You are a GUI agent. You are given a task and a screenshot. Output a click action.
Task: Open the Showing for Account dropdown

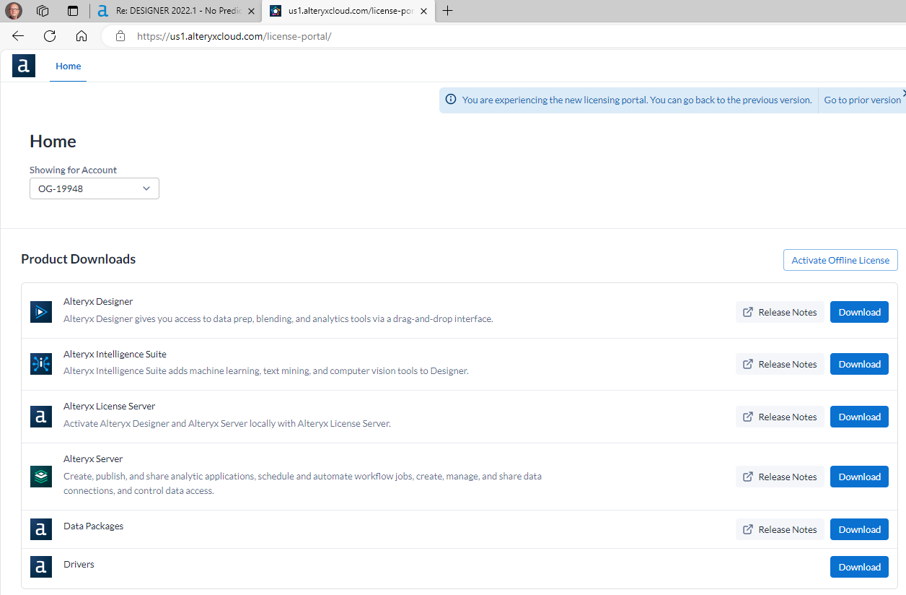tap(94, 188)
